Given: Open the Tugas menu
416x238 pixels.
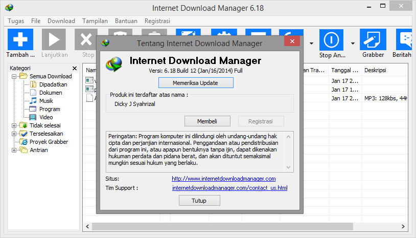Looking at the screenshot, I should click(x=16, y=21).
